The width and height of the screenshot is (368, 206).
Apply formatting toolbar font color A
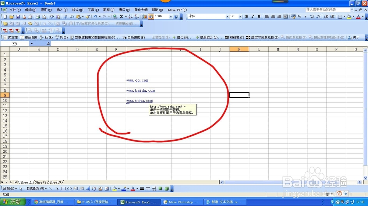(x=358, y=16)
